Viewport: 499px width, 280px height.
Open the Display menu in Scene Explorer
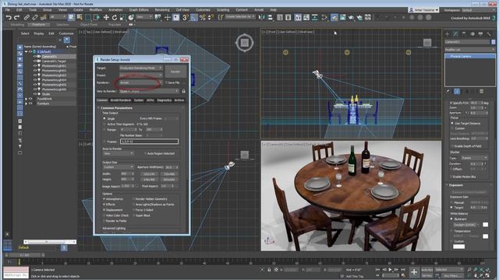coord(38,33)
